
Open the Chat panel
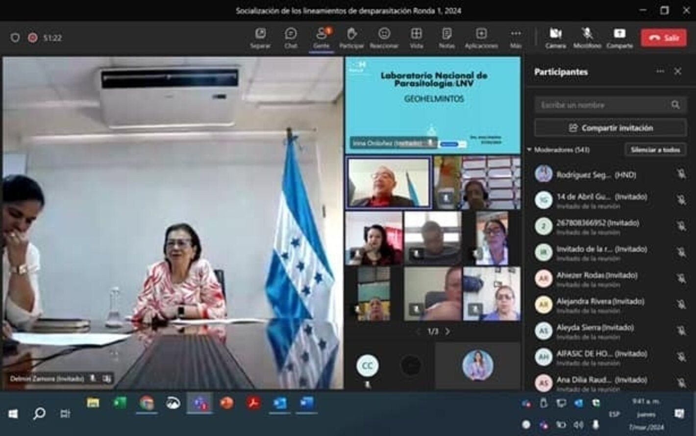coord(291,37)
